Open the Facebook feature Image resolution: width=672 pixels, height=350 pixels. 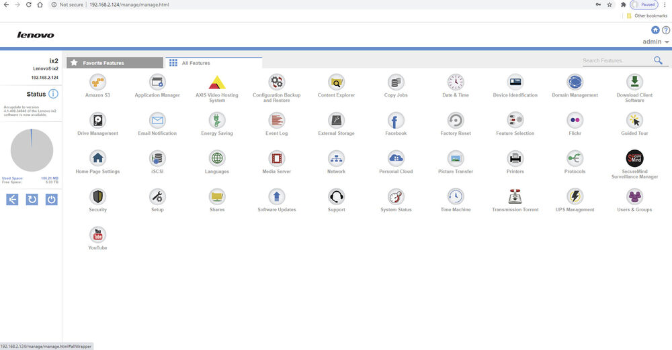(396, 120)
